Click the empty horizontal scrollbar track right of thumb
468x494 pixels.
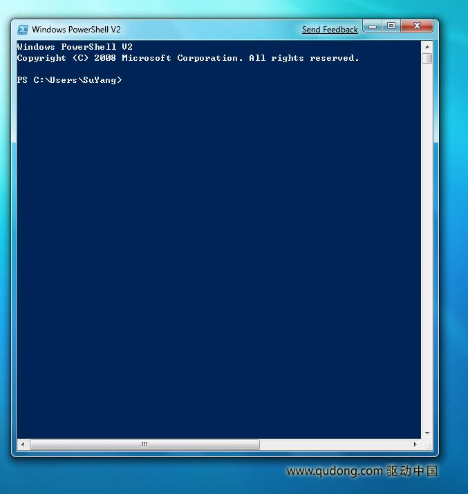[x=335, y=444]
